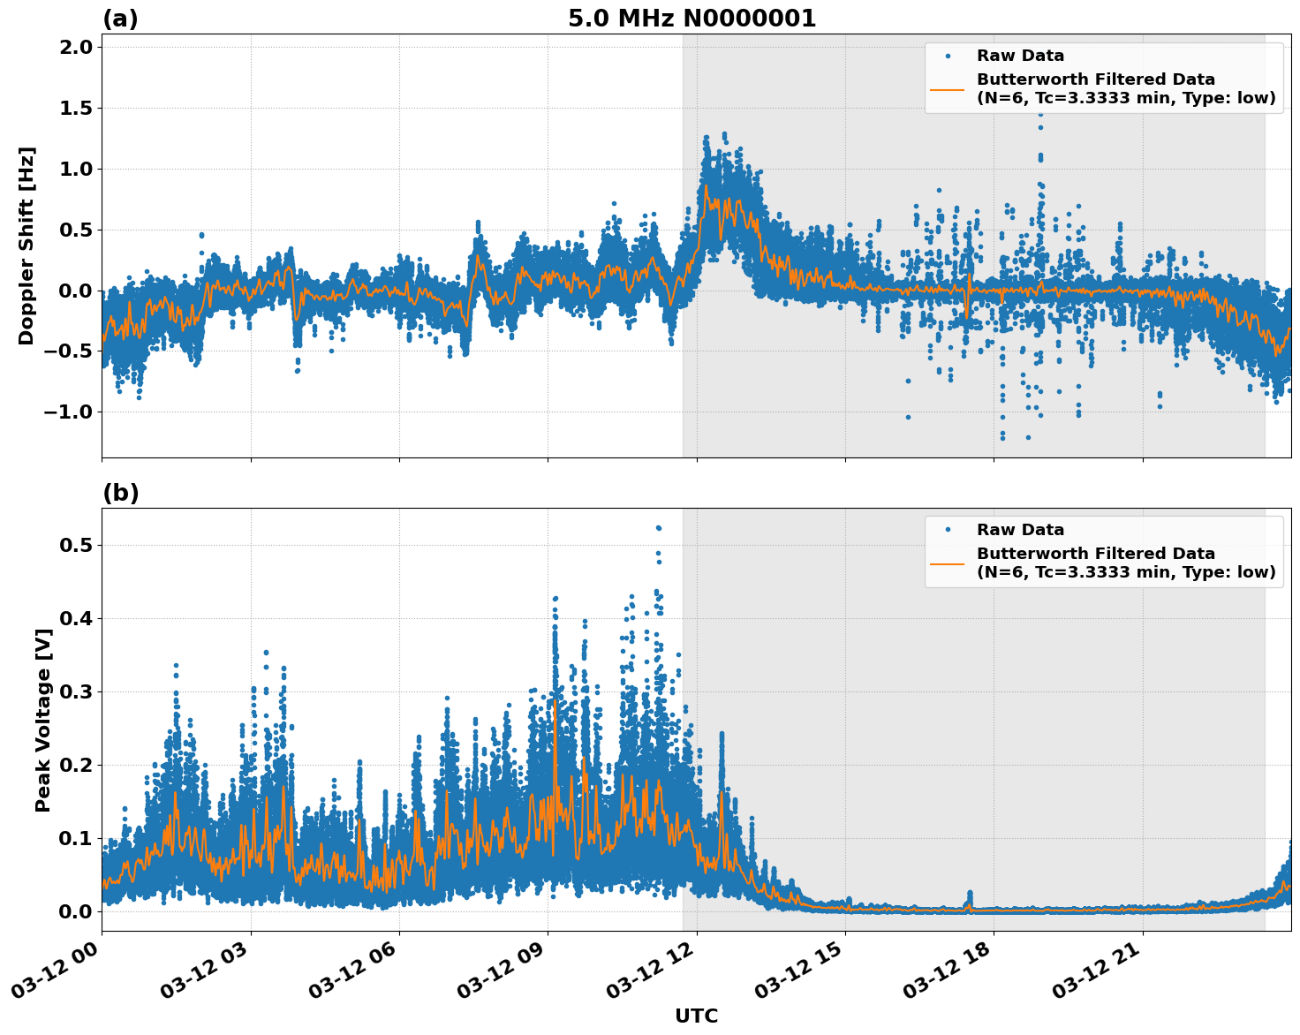1300x1035 pixels.
Task: Click the orange line icon in panel (a) legend
Action: (x=949, y=91)
